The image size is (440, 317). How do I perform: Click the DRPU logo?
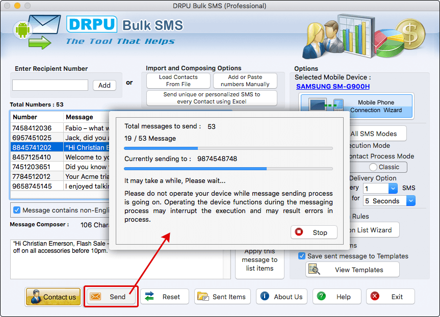(92, 24)
